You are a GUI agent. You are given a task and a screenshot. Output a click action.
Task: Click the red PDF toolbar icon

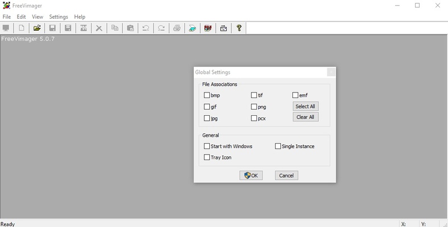pyautogui.click(x=208, y=28)
